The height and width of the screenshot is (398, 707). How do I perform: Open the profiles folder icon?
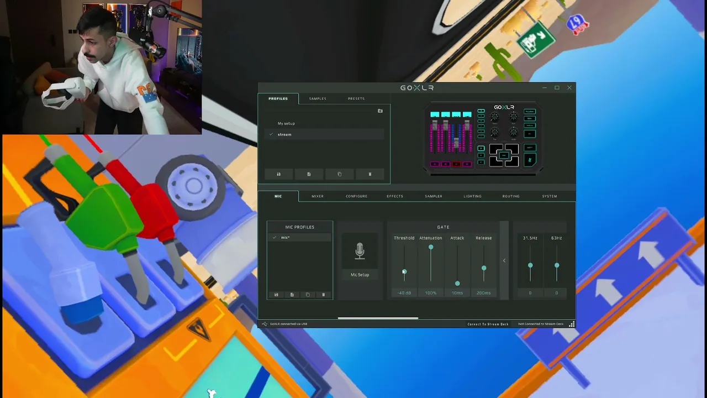tap(380, 111)
